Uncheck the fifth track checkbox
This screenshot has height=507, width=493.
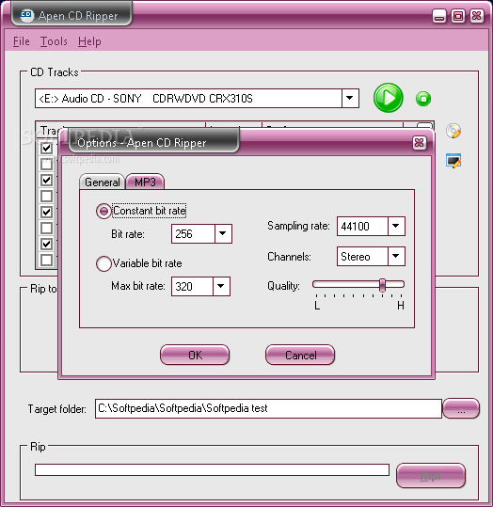pos(47,213)
